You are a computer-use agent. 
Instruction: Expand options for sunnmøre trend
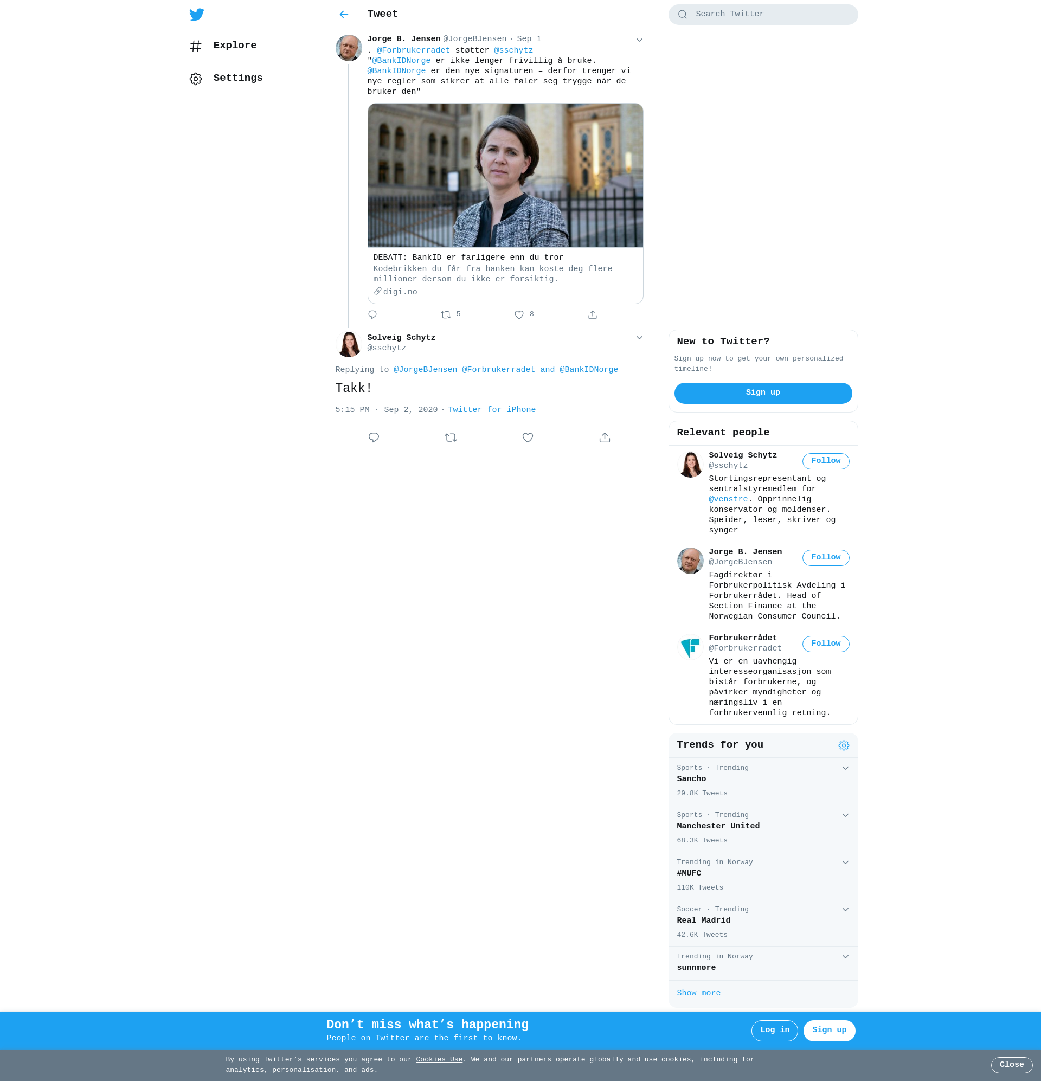click(845, 956)
